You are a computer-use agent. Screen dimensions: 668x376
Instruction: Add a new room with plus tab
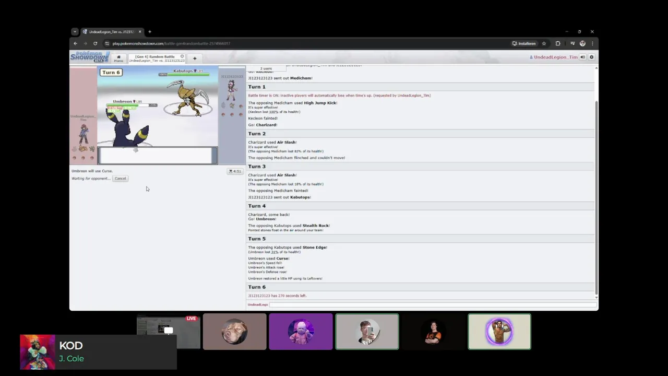pyautogui.click(x=195, y=58)
